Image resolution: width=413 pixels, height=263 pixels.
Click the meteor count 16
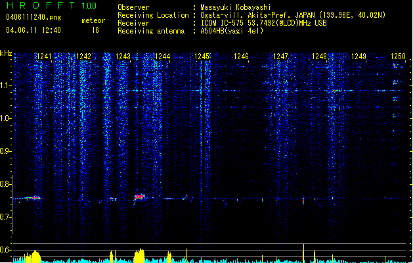[95, 30]
